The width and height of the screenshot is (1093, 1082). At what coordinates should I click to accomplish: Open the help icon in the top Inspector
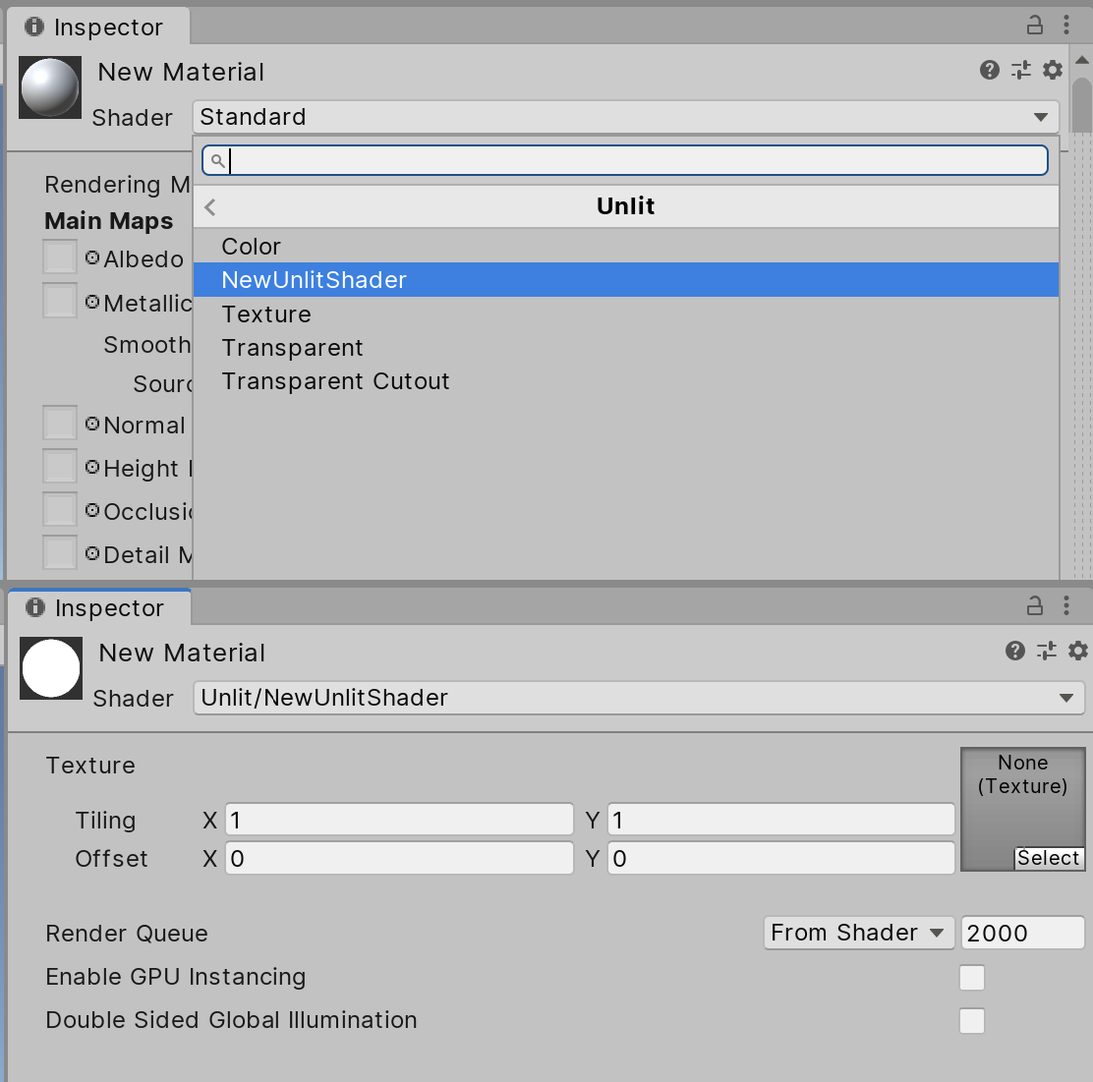990,70
